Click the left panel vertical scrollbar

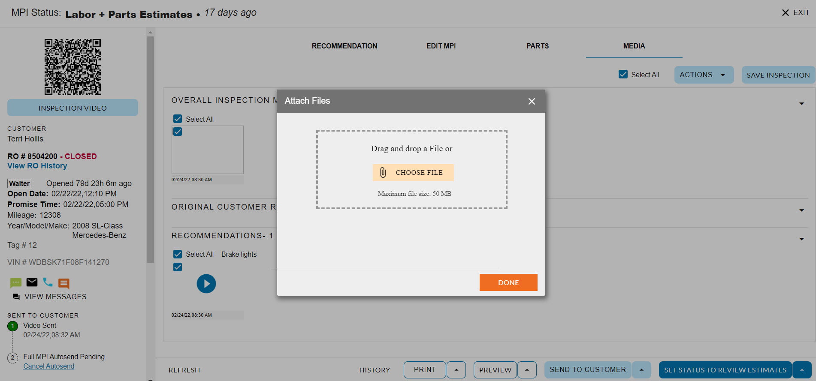[x=150, y=150]
